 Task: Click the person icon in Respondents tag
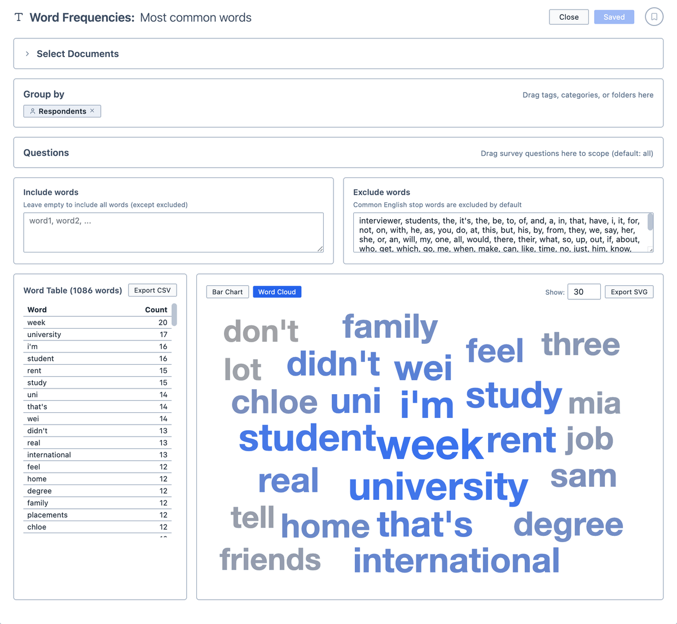pos(33,111)
